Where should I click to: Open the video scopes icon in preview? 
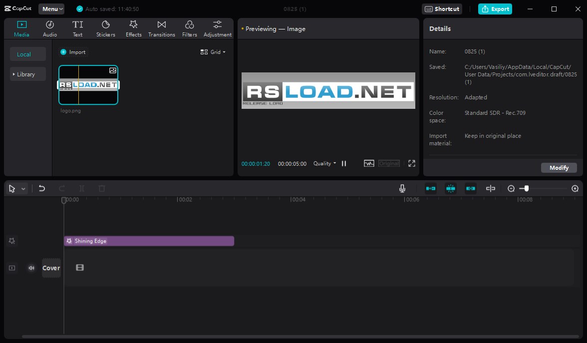coord(369,163)
